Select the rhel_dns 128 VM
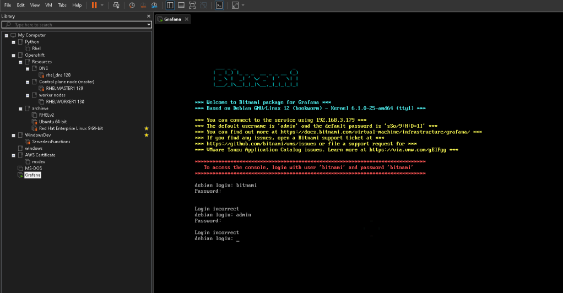This screenshot has width=563, height=293. click(x=58, y=75)
